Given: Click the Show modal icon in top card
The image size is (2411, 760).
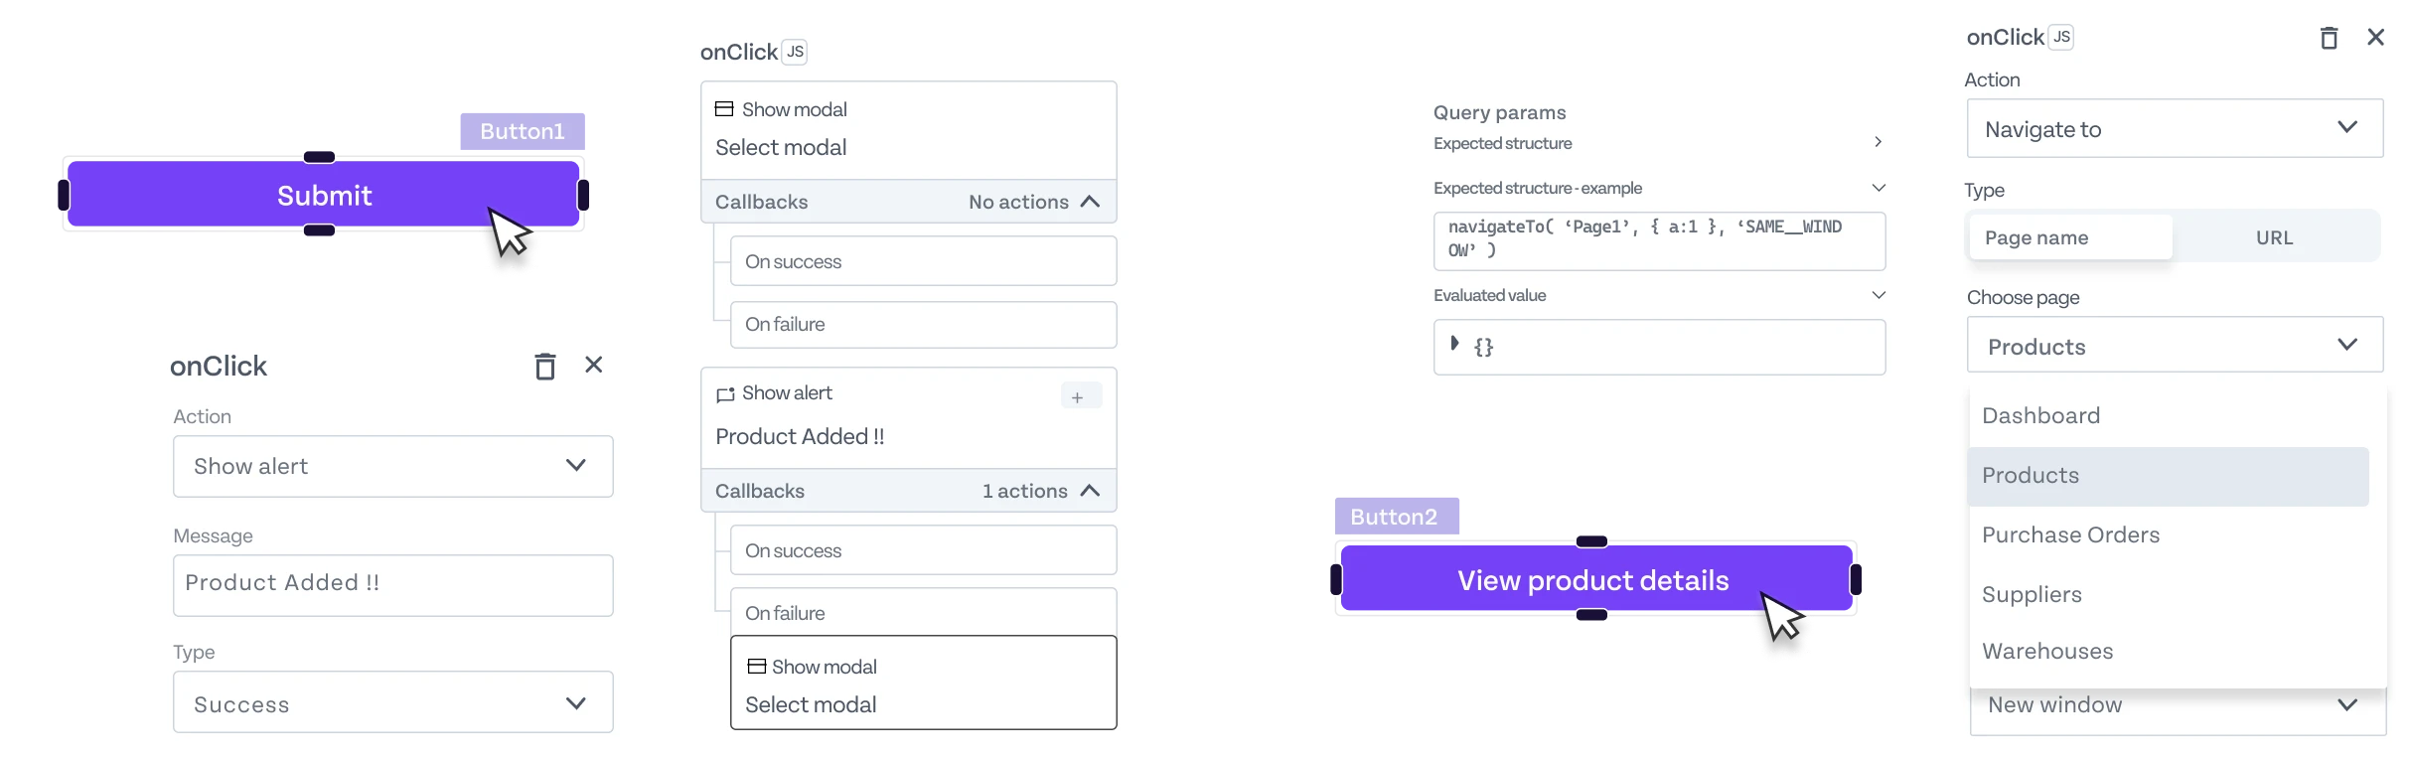Looking at the screenshot, I should (x=725, y=109).
